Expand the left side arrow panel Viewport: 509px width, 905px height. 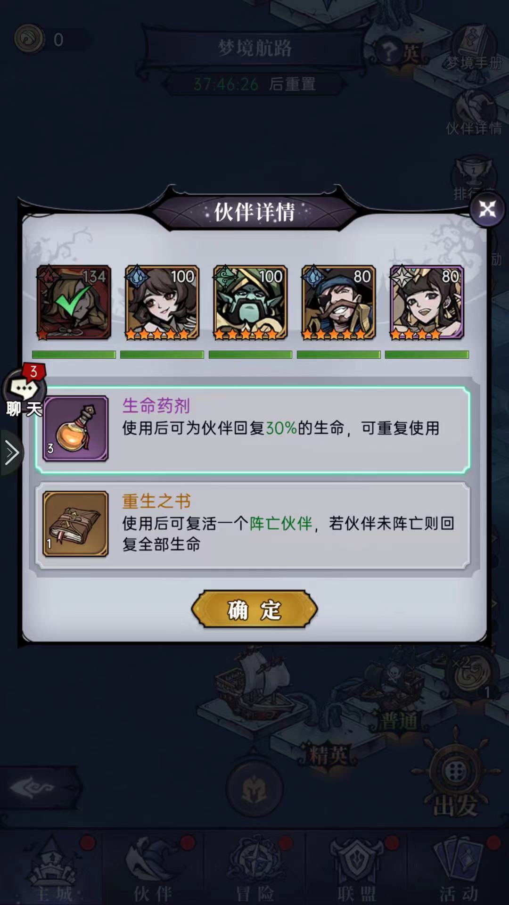click(11, 453)
